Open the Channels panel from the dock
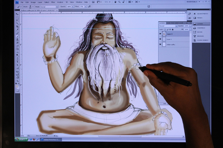223x148 pixels. [x=201, y=28]
